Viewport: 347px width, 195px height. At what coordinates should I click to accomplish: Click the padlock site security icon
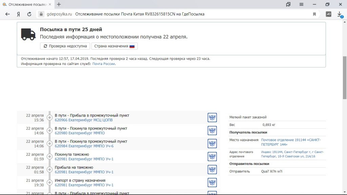[41, 14]
